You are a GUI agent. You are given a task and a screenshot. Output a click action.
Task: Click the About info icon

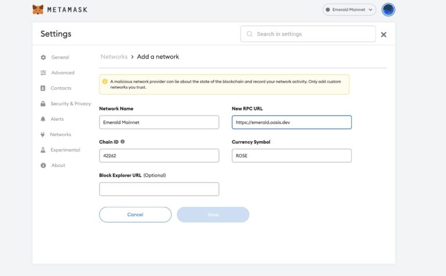tap(43, 166)
